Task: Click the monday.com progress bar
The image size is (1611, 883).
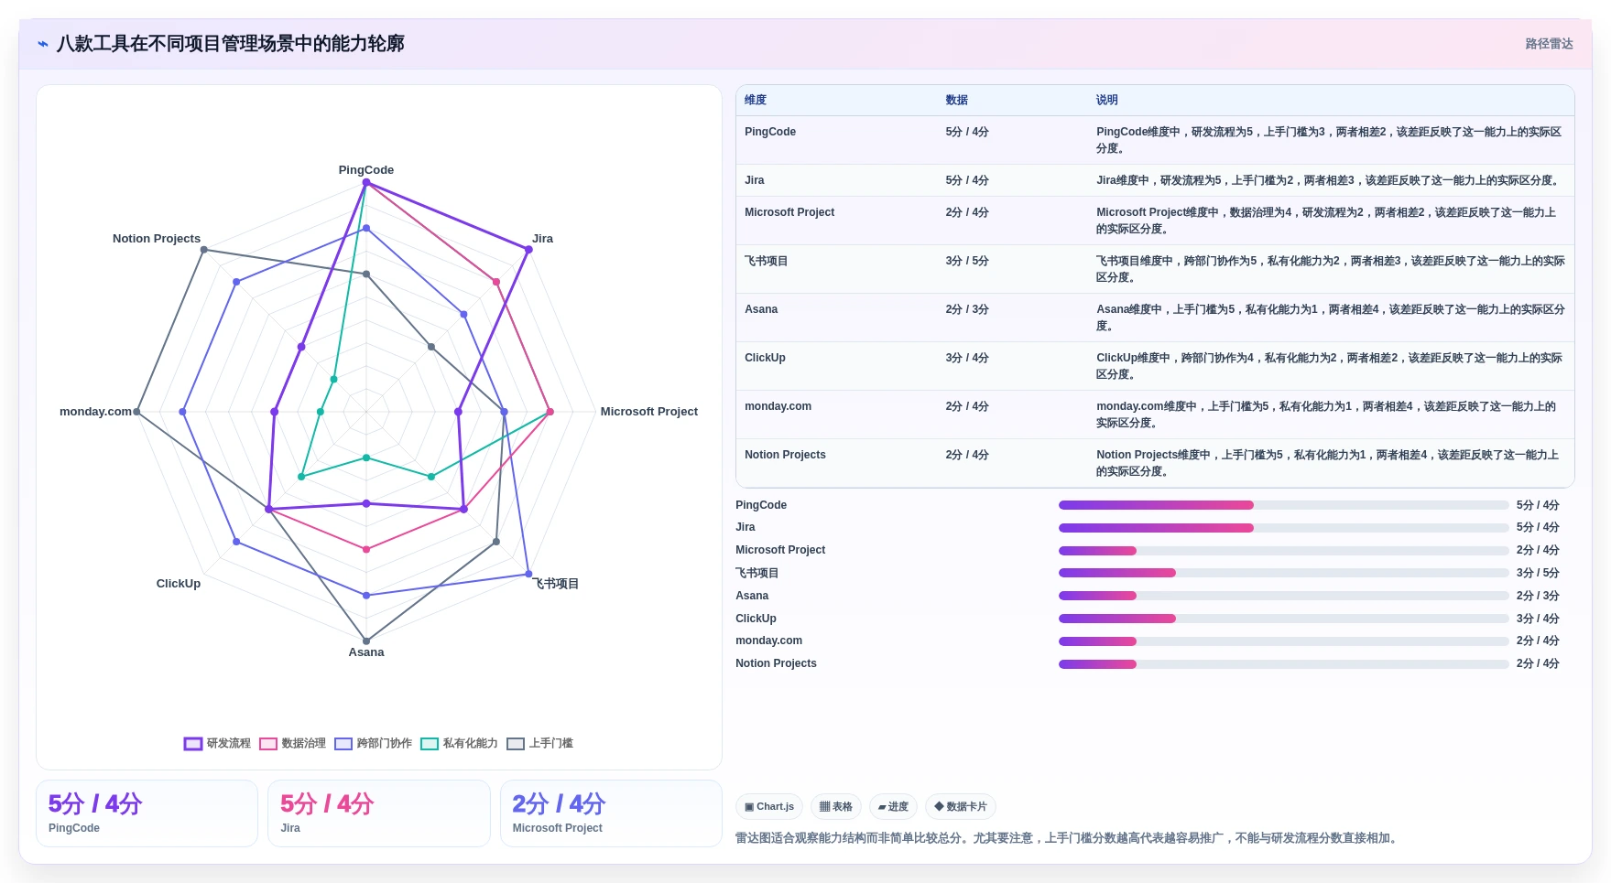Action: [x=1283, y=641]
